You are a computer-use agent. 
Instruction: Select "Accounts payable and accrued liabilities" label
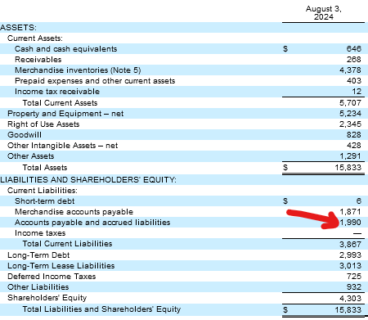click(x=92, y=223)
